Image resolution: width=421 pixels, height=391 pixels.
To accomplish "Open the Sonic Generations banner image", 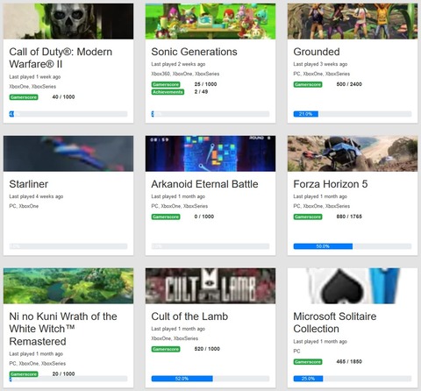I will pos(210,21).
